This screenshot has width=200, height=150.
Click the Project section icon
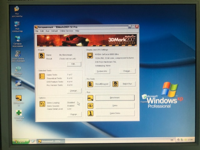(42, 56)
